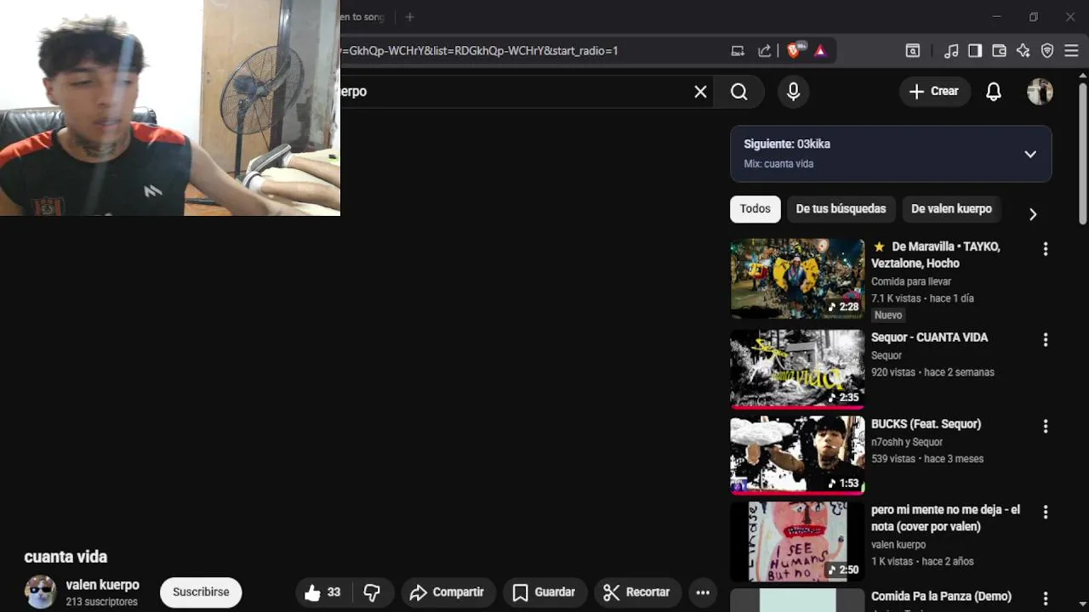Select the Todos filter chip
This screenshot has height=612, width=1089.
click(755, 209)
